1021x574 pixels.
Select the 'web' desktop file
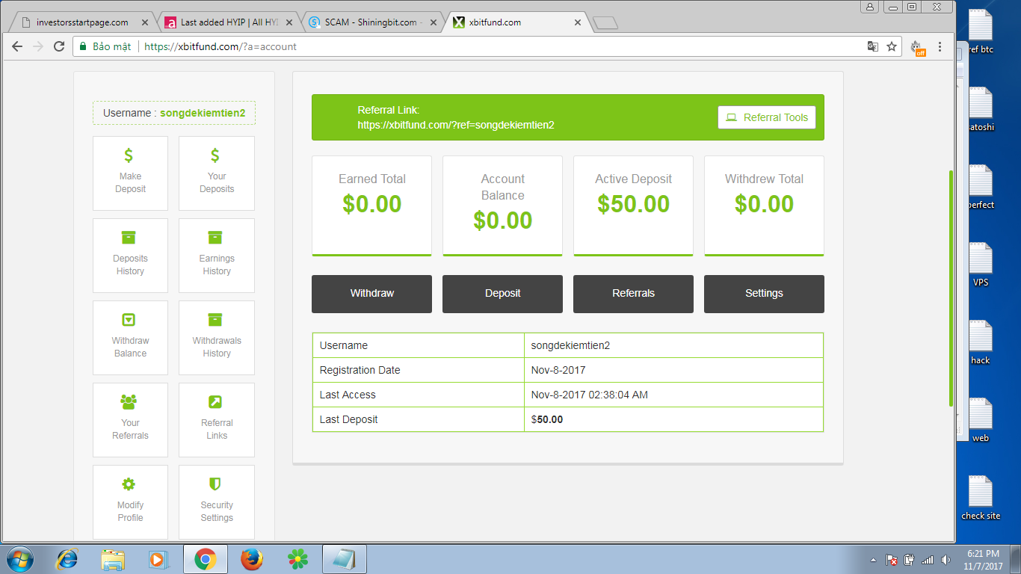[x=981, y=420]
